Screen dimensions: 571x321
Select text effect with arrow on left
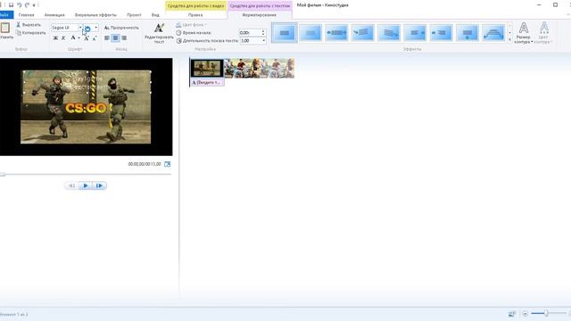(x=442, y=33)
